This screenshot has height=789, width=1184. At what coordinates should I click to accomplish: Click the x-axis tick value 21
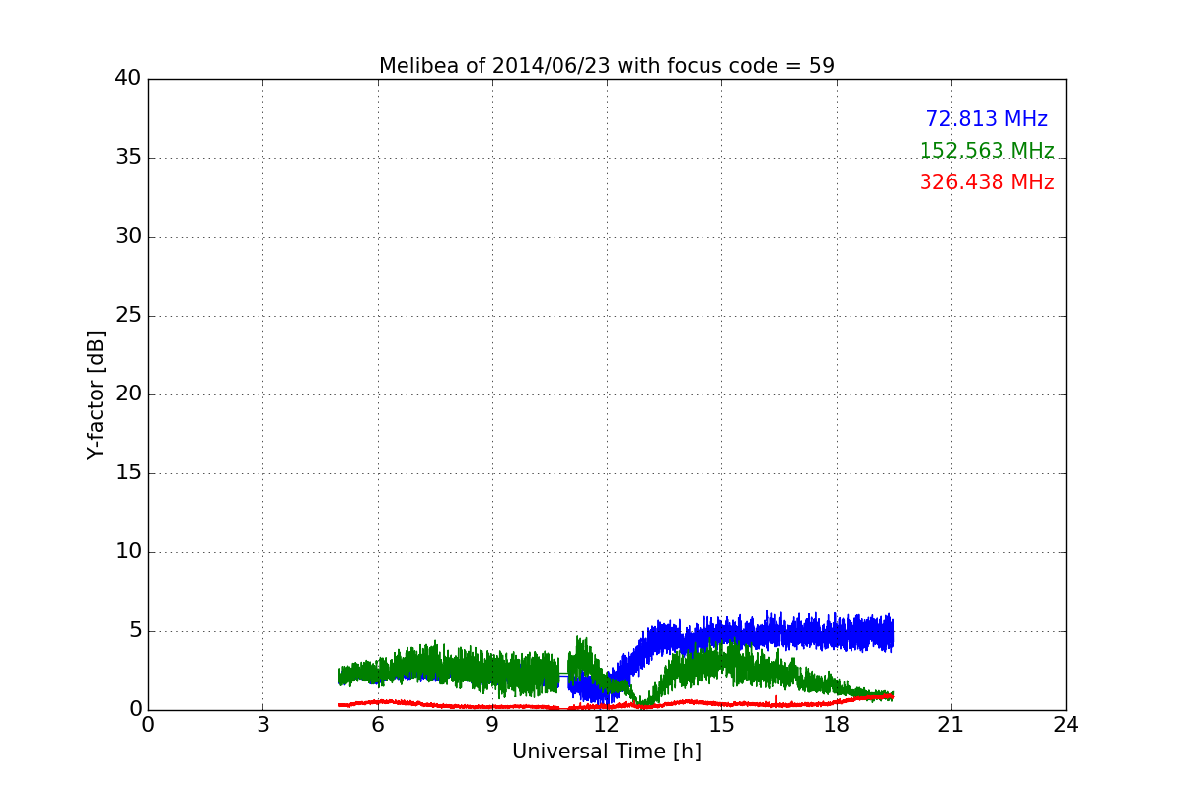tap(951, 725)
